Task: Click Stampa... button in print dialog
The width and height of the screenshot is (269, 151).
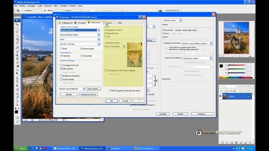Action: pos(202,114)
